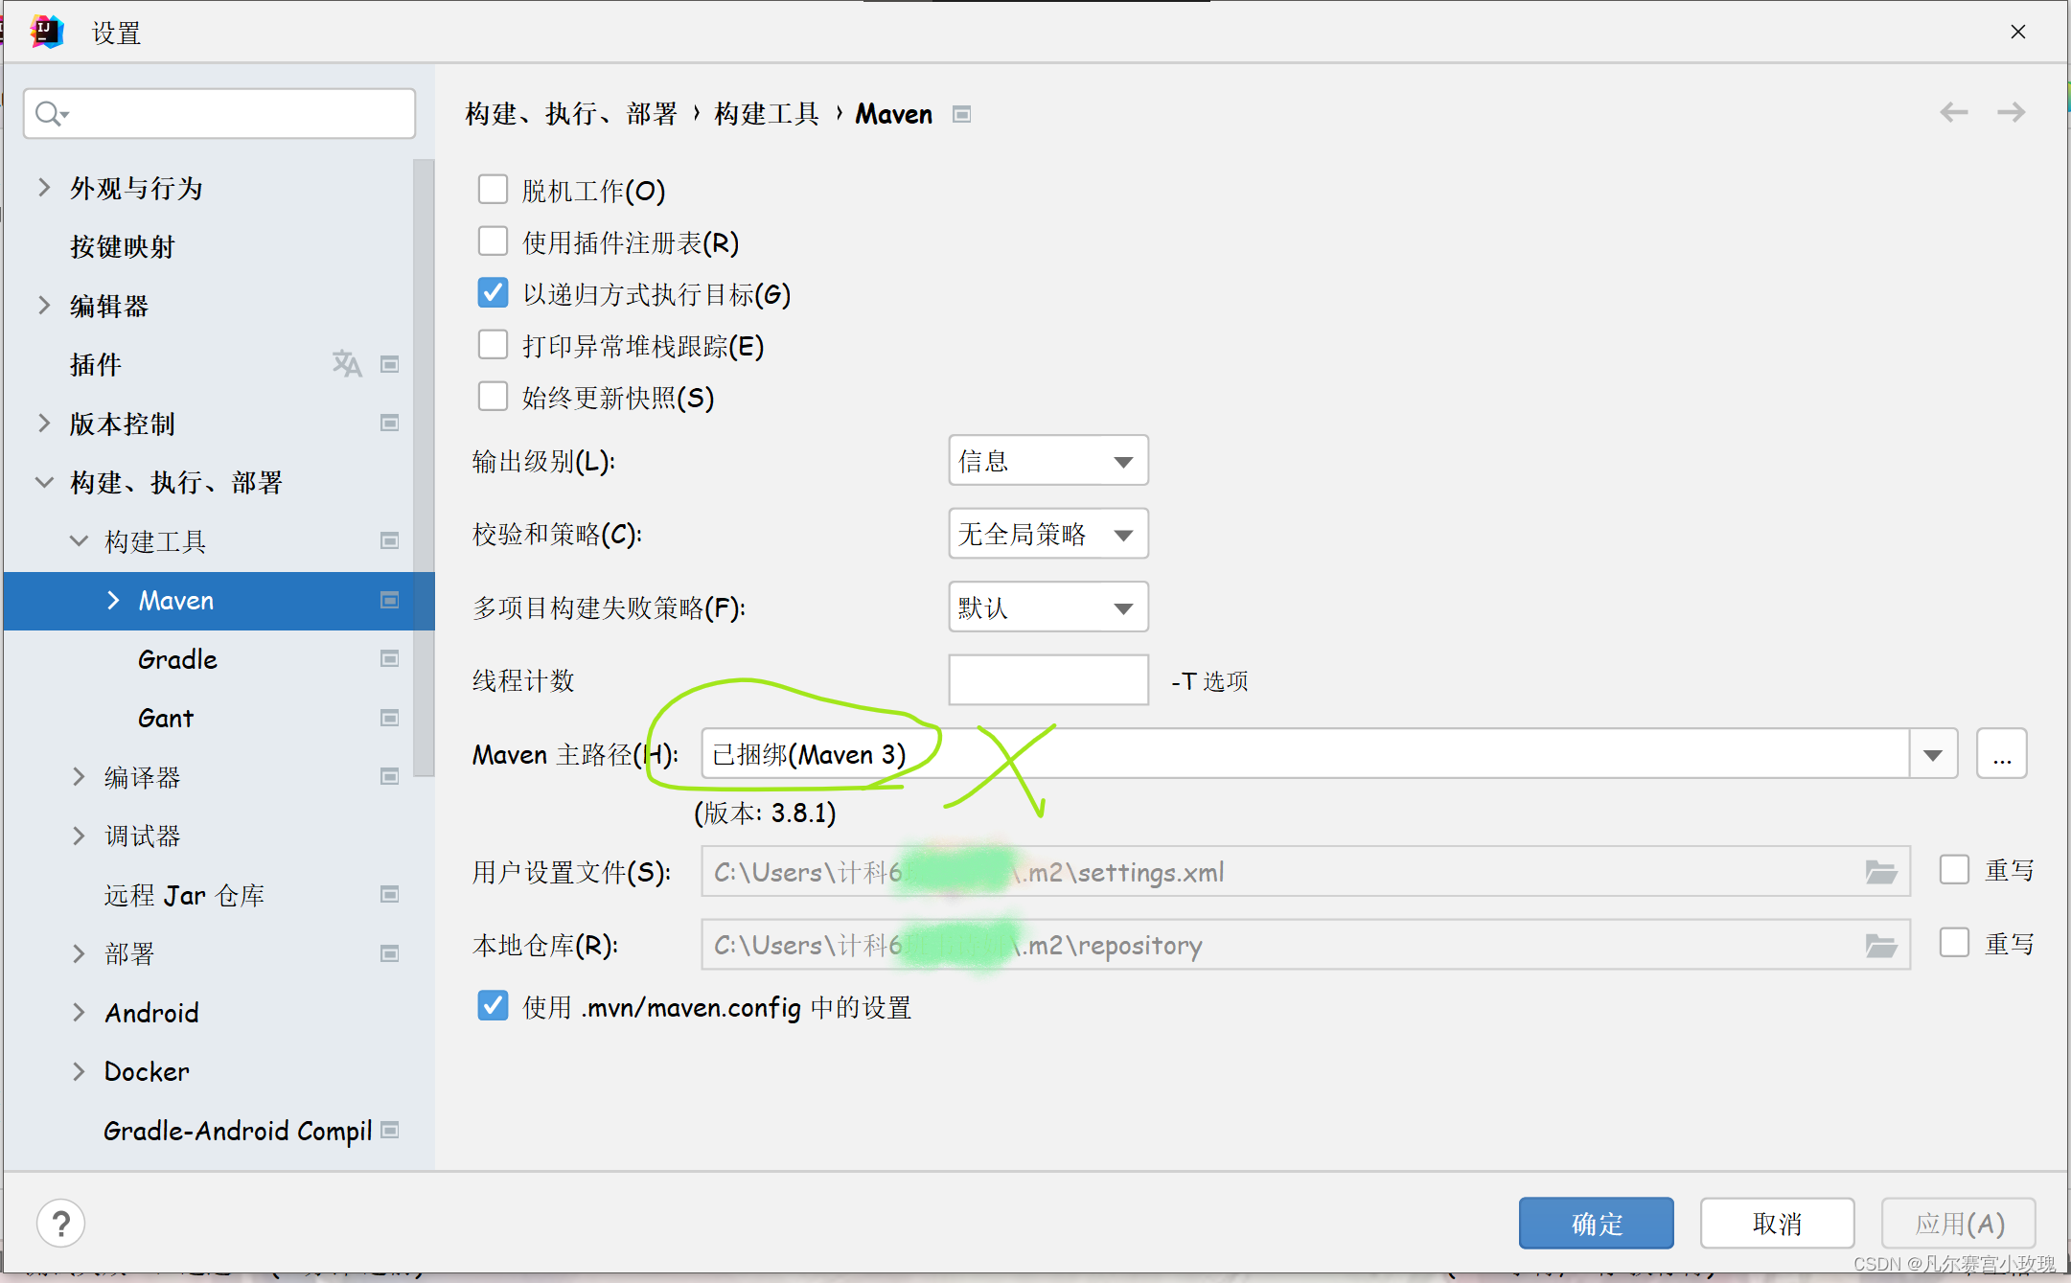The height and width of the screenshot is (1283, 2071).
Task: Click the forward navigation arrow
Action: [2011, 113]
